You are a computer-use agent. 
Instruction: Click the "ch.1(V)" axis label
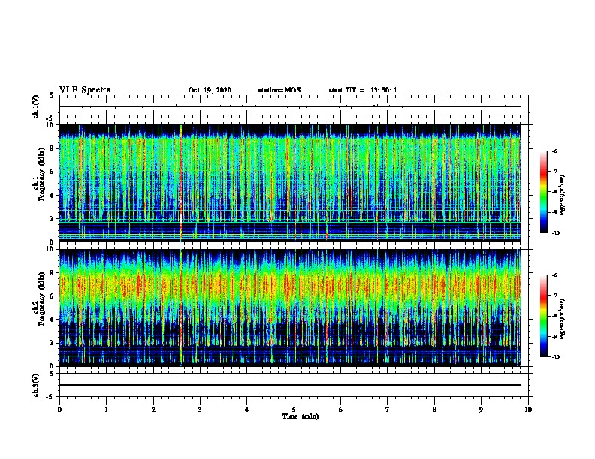(36, 106)
